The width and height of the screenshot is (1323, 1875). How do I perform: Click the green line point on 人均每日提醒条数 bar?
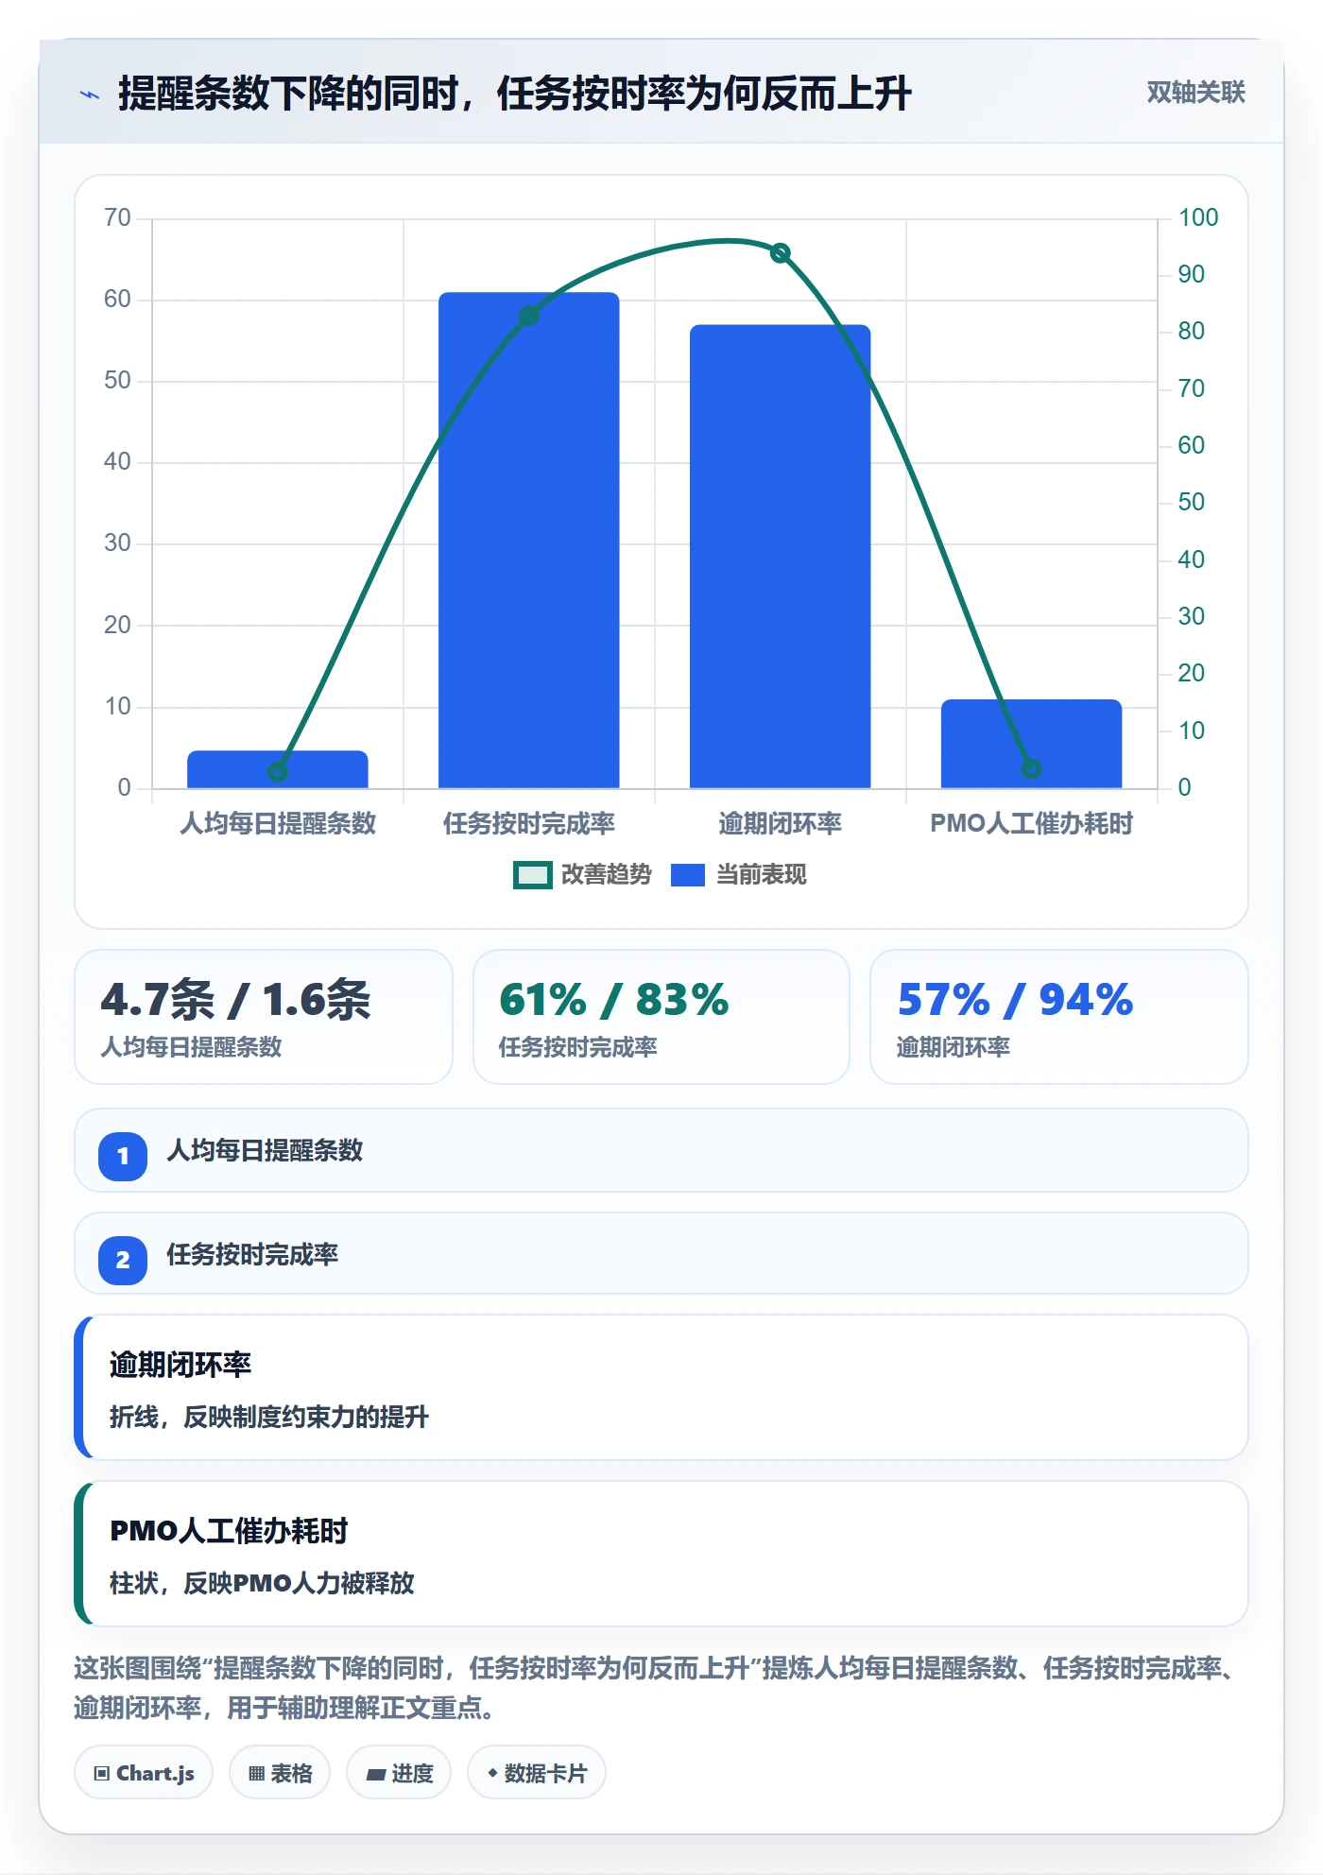278,772
